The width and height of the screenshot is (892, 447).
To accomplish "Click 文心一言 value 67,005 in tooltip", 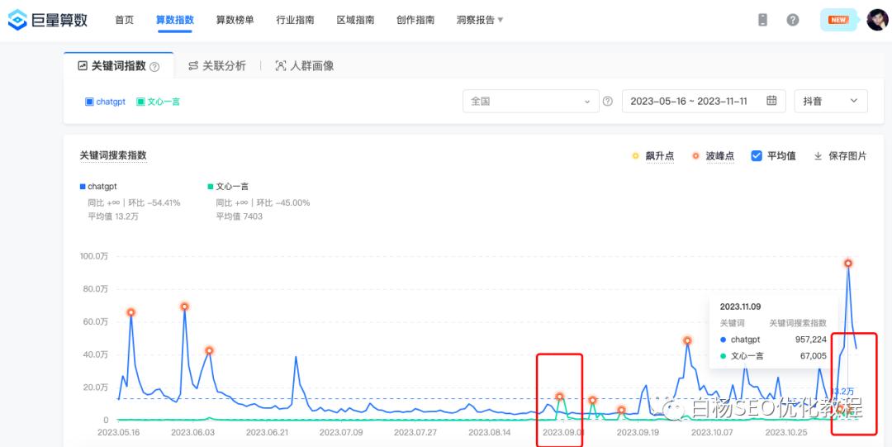I will pos(813,356).
